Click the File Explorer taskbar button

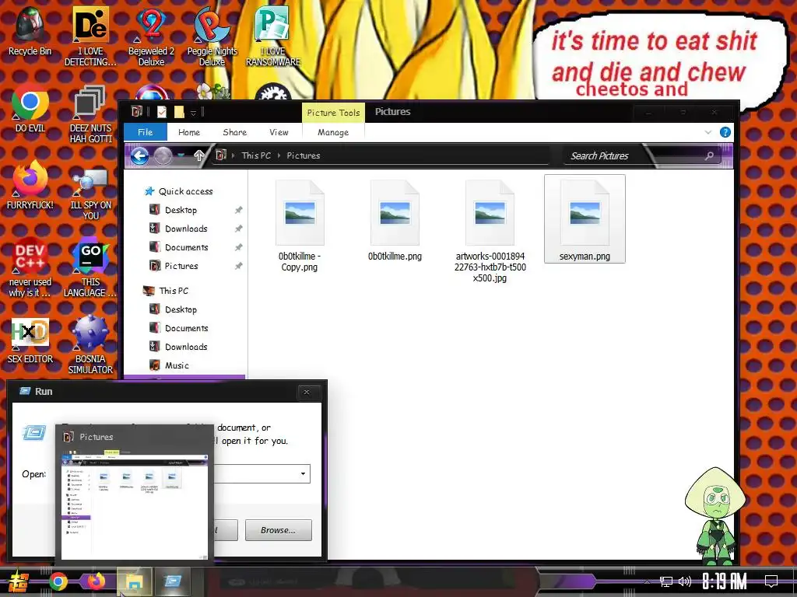point(134,581)
